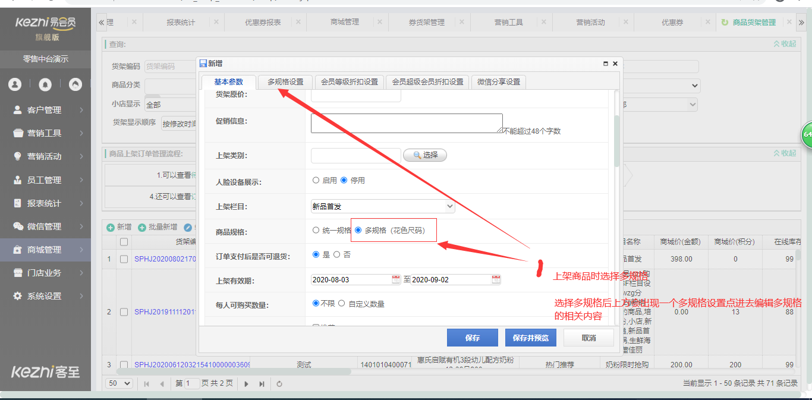Screen dimensions: 812x400
Task: Select 停用 for 人脸设备展示
Action: pos(344,180)
